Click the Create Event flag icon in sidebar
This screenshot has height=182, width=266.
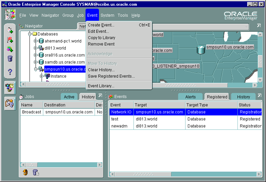pos(10,40)
